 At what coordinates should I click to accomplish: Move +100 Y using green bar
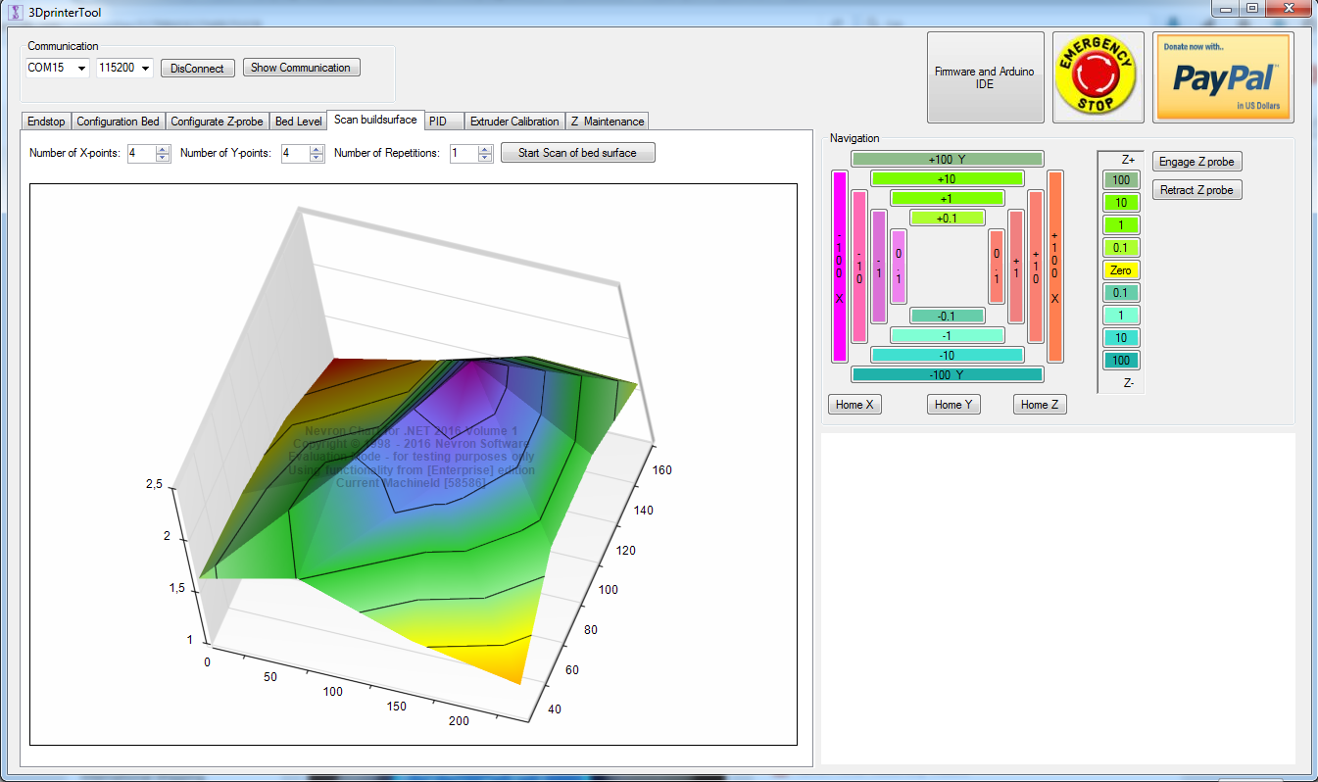click(947, 159)
